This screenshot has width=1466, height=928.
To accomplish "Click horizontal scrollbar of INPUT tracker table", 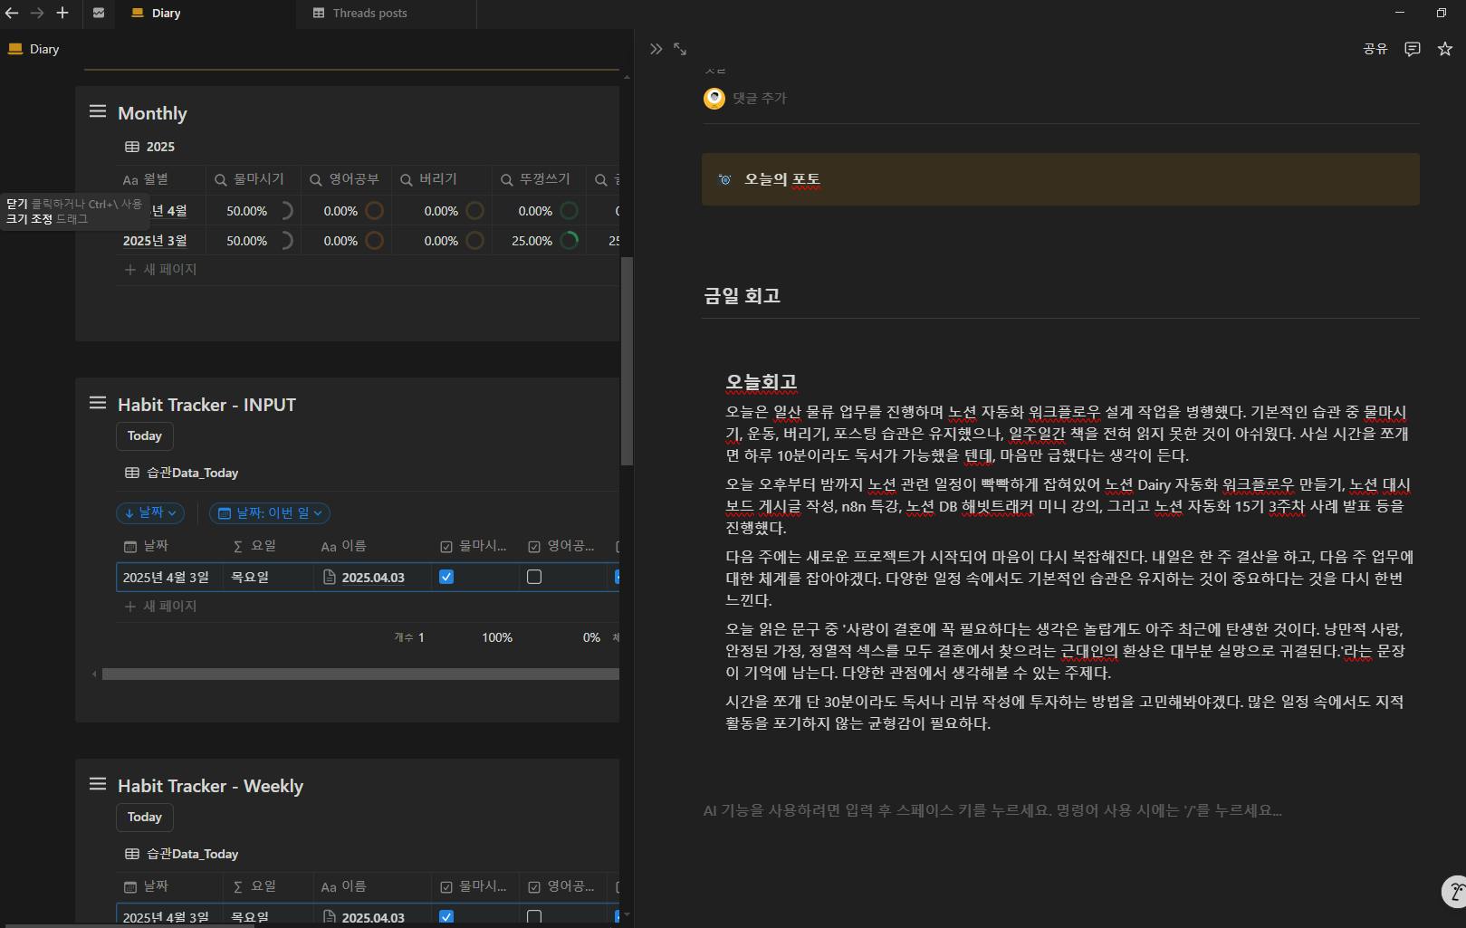I will tap(360, 674).
